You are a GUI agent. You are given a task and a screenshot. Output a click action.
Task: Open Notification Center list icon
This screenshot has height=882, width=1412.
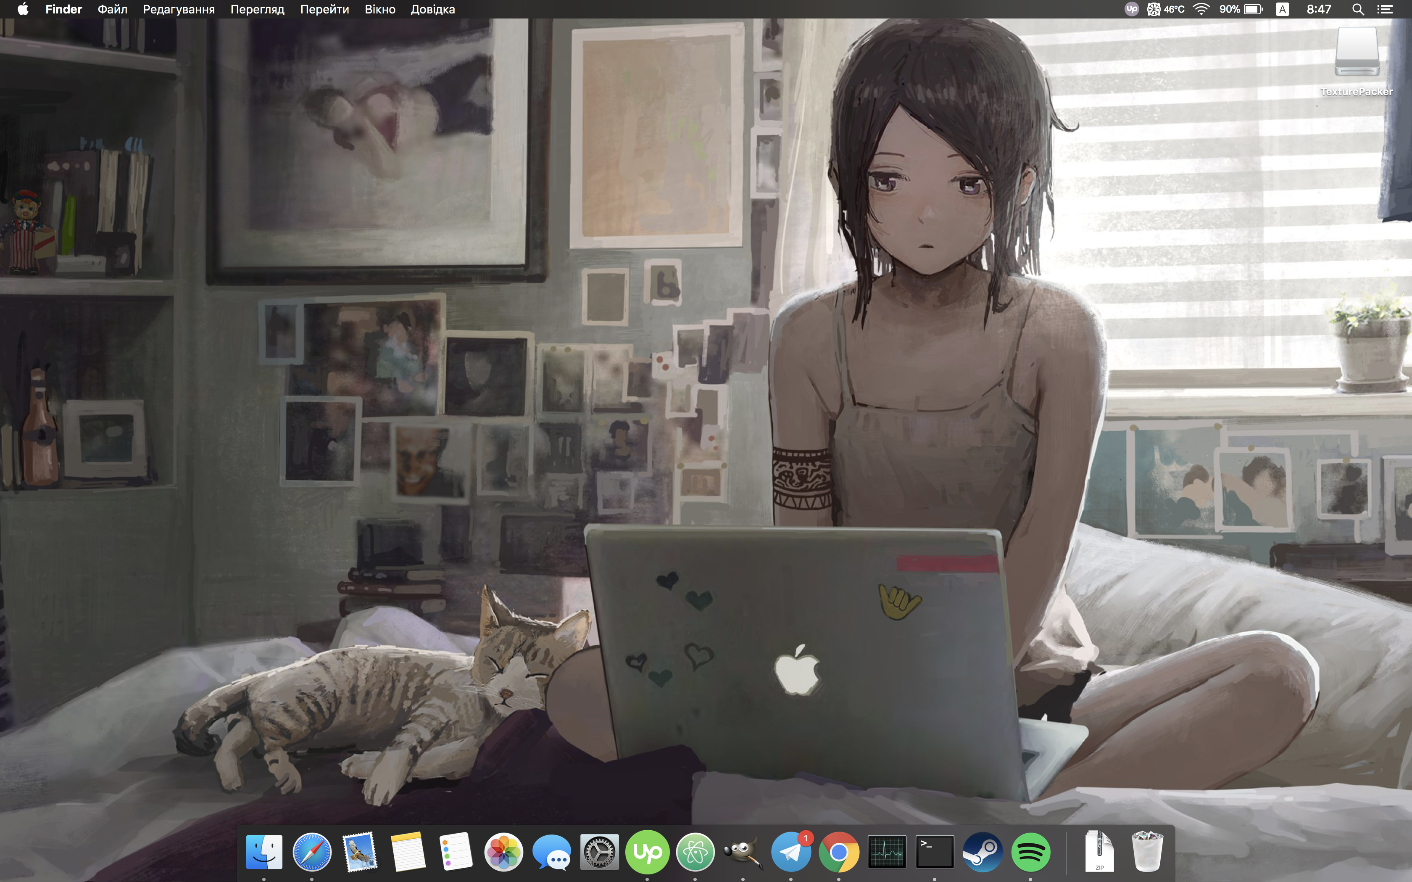[x=1385, y=9]
